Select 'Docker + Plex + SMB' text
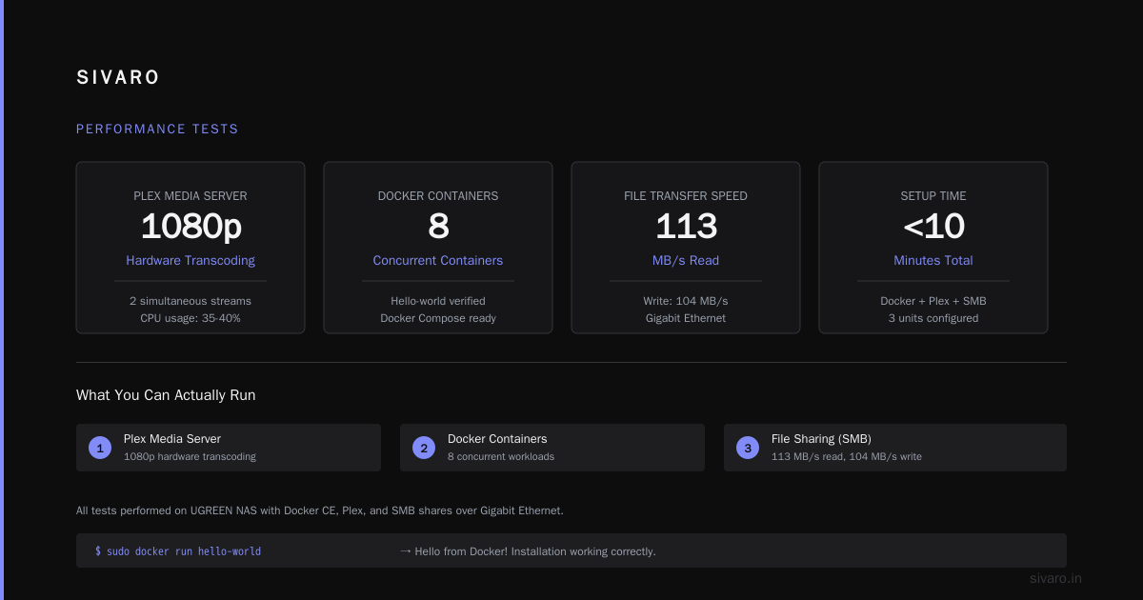This screenshot has width=1143, height=600. (933, 301)
